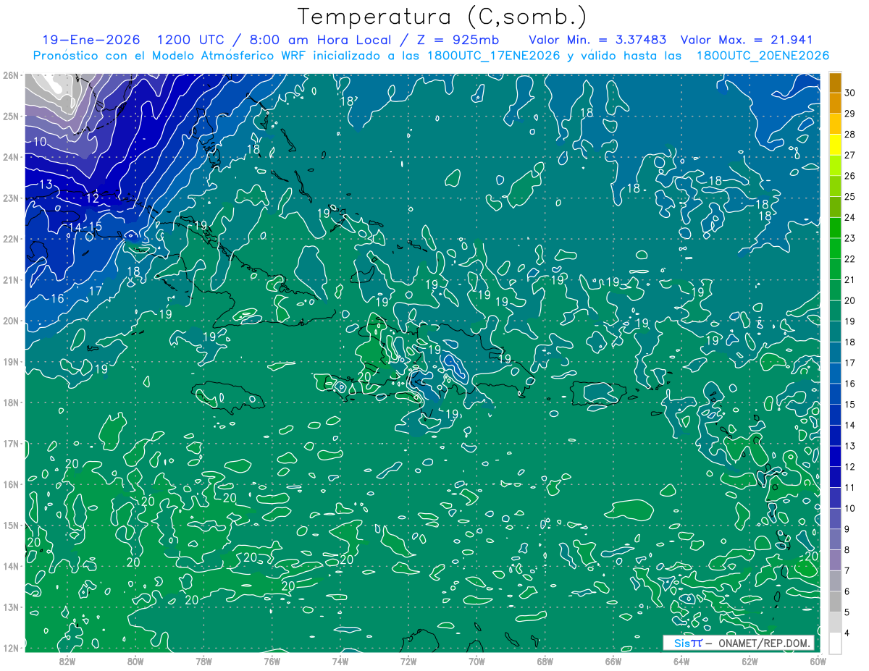This screenshot has height=671, width=869.
Task: Click the "72W" longitude axis label
Action: coord(408,661)
